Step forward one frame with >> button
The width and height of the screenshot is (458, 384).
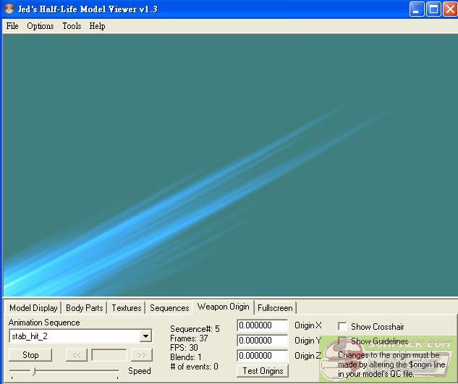[141, 355]
